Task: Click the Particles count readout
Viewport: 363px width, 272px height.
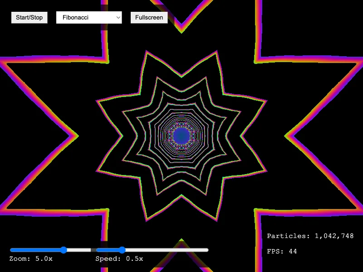Action: [310, 236]
